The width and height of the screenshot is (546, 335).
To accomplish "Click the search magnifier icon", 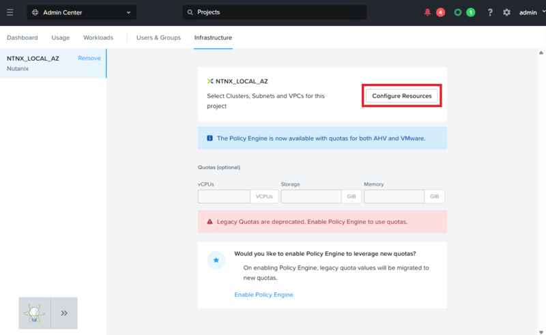I will click(190, 12).
